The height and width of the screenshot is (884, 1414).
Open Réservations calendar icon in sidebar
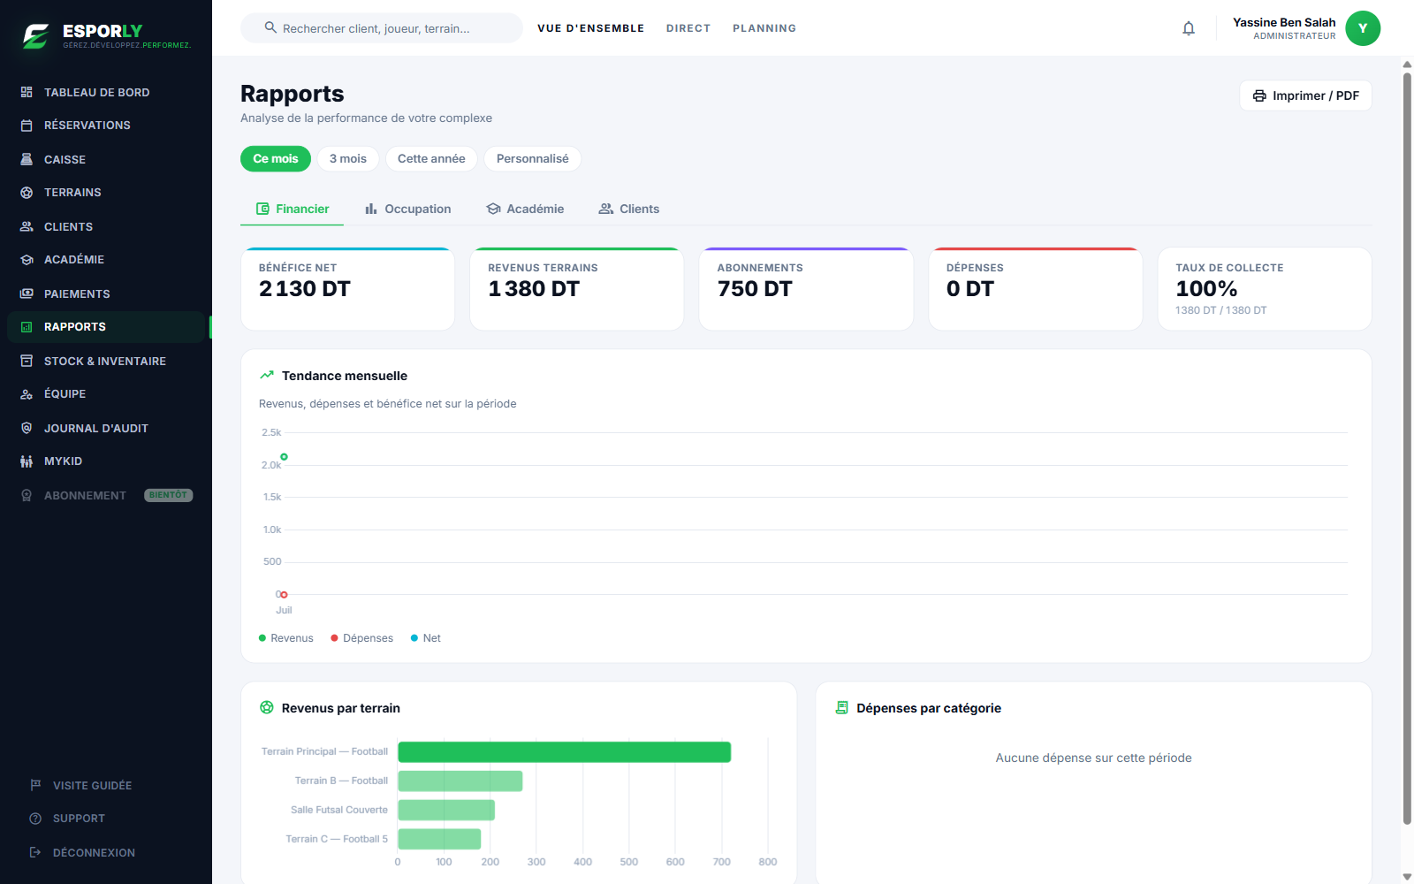pyautogui.click(x=27, y=126)
